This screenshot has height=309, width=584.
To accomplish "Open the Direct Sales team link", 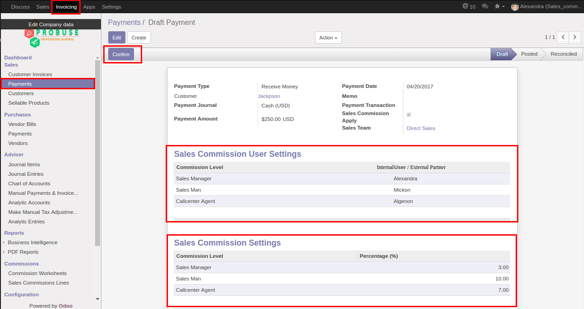I will pos(421,128).
